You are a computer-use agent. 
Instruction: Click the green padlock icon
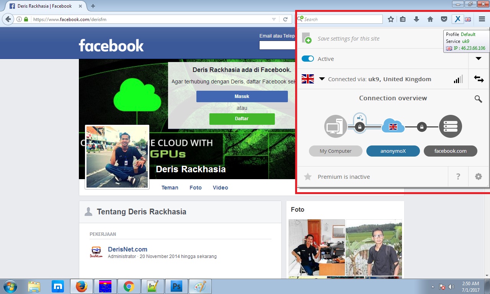[26, 19]
